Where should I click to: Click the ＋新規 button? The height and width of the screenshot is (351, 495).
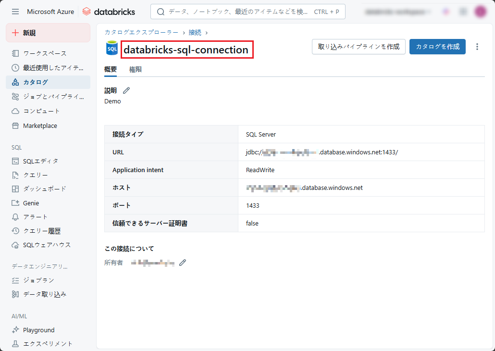pos(48,33)
